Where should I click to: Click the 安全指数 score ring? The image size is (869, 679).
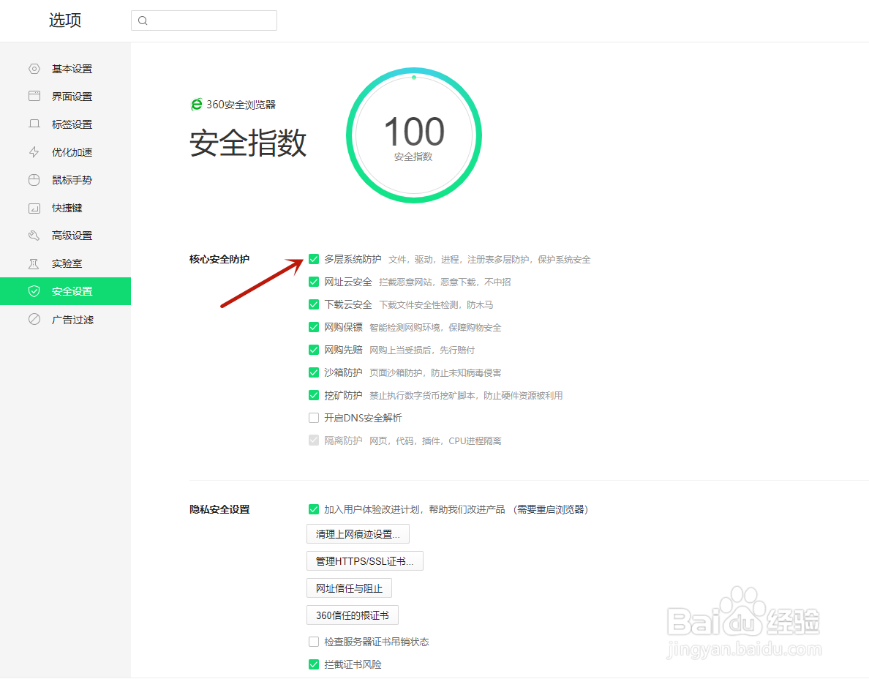coord(413,134)
